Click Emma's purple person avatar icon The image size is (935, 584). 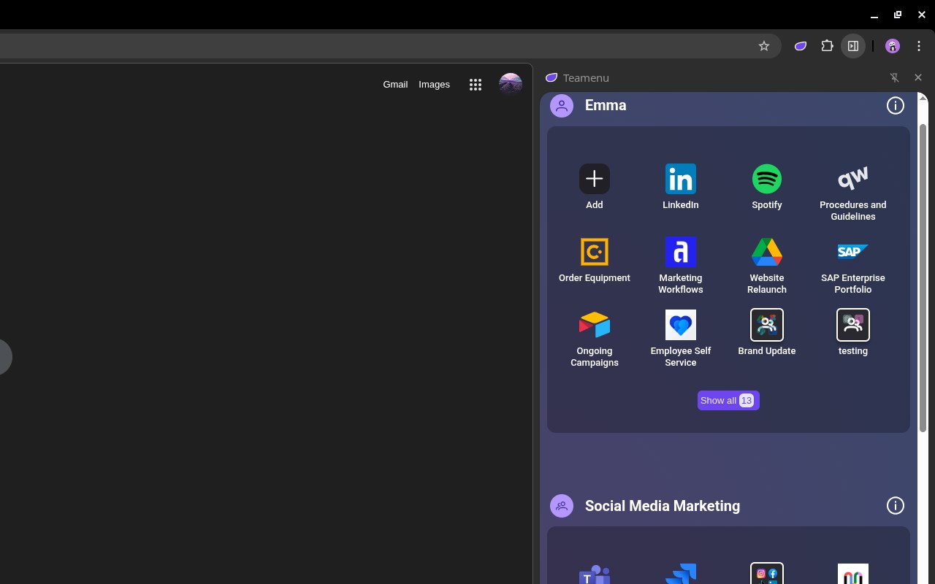[x=562, y=106]
